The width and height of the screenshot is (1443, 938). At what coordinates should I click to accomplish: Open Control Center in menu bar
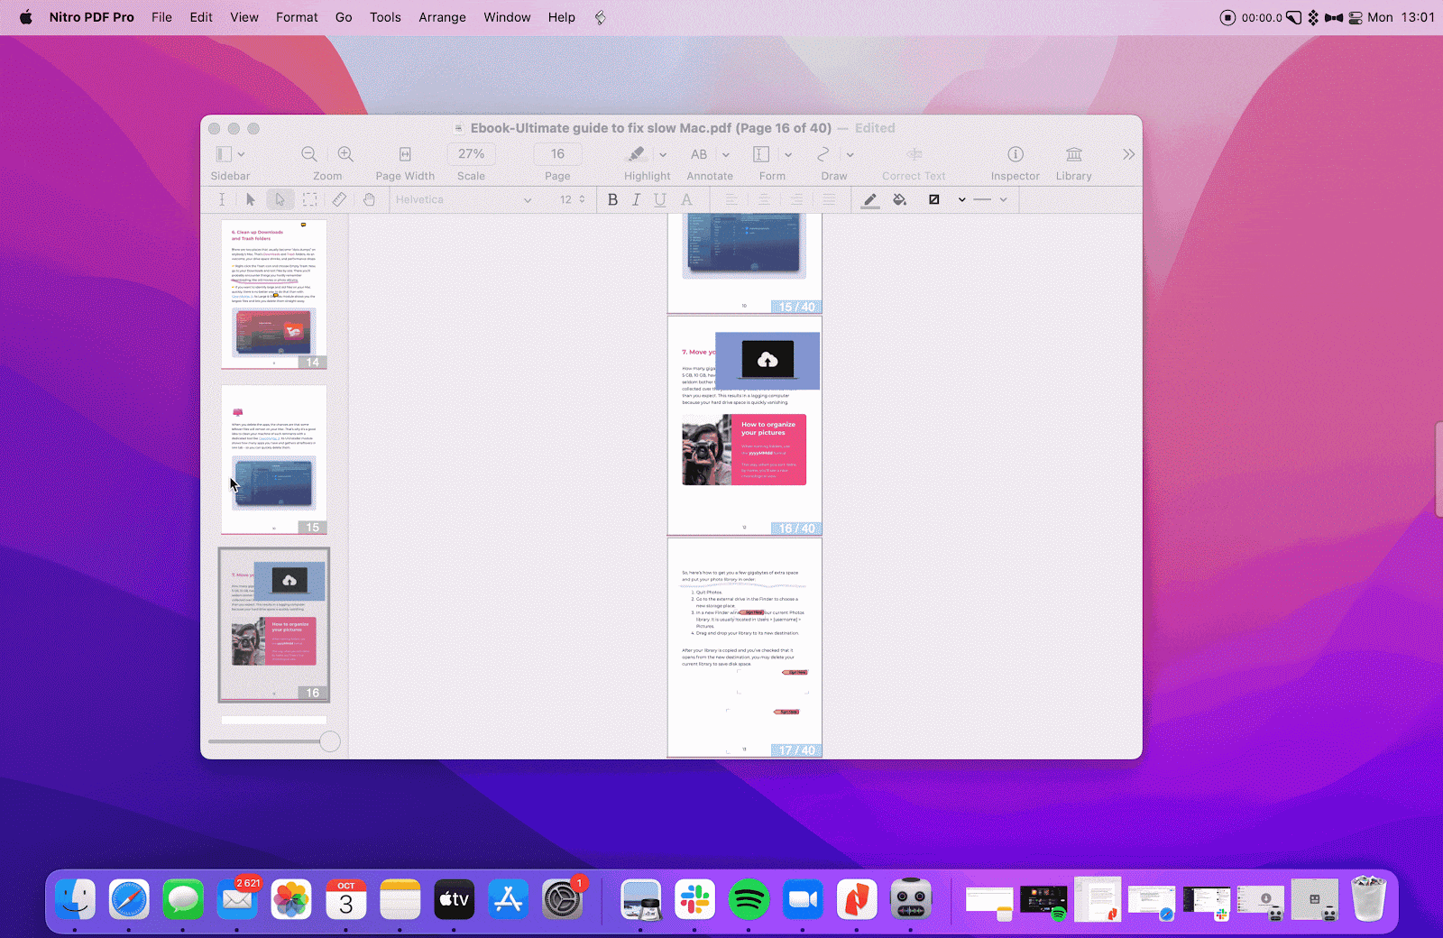[x=1355, y=17]
